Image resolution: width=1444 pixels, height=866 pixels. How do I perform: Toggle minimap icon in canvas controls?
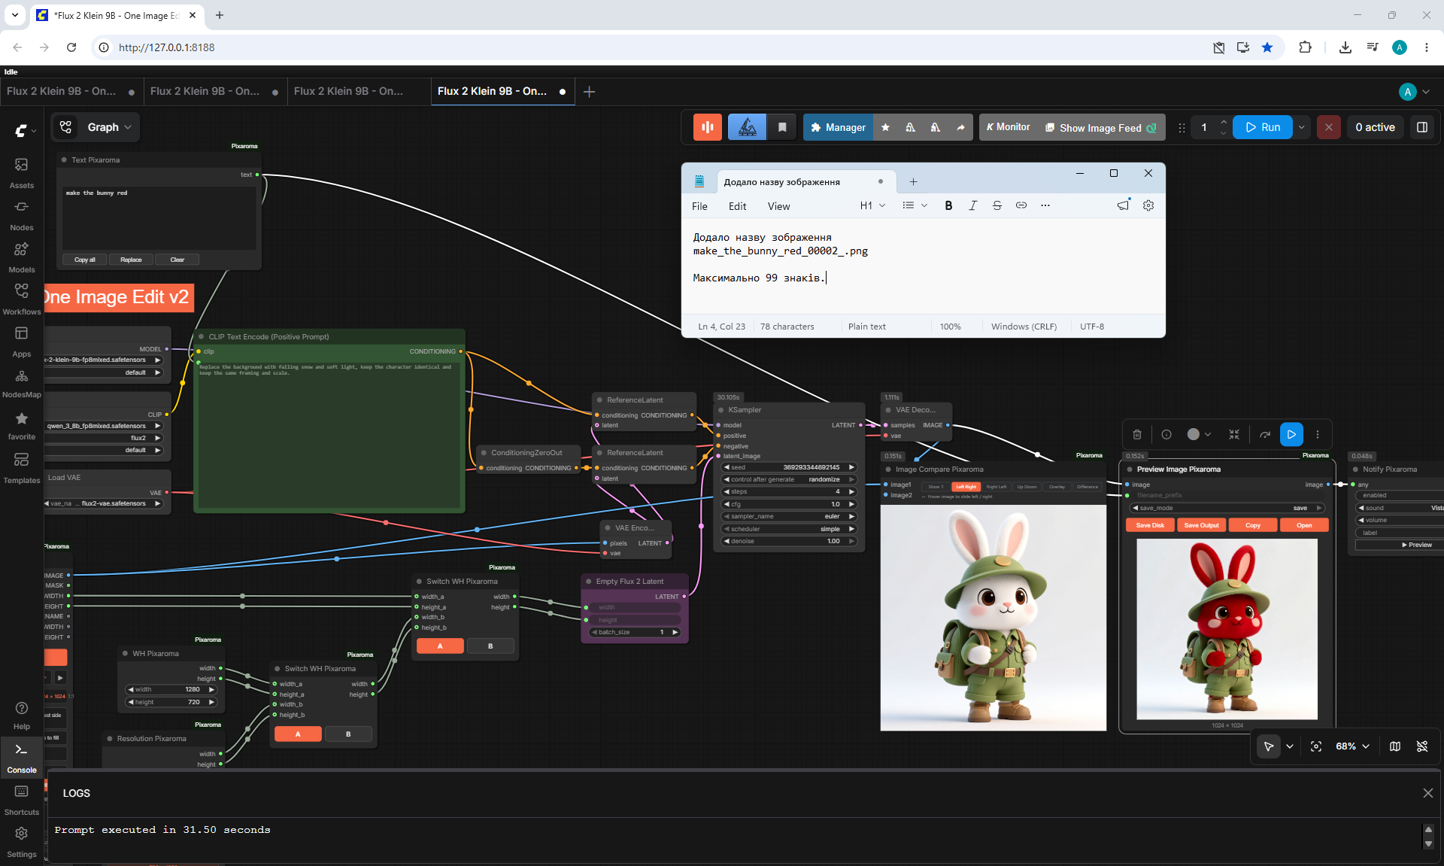click(1395, 746)
